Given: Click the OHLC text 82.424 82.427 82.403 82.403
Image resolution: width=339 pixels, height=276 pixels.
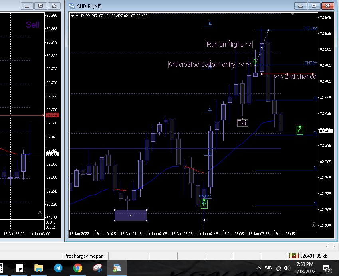Looking at the screenshot, I should coord(123,16).
